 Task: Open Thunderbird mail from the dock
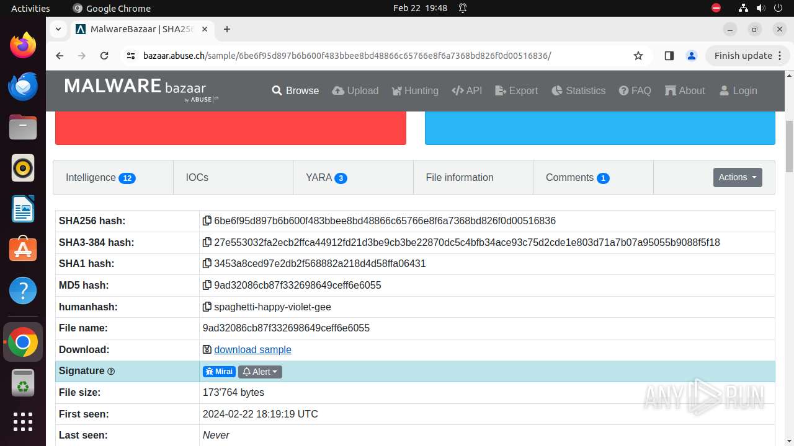click(x=23, y=86)
